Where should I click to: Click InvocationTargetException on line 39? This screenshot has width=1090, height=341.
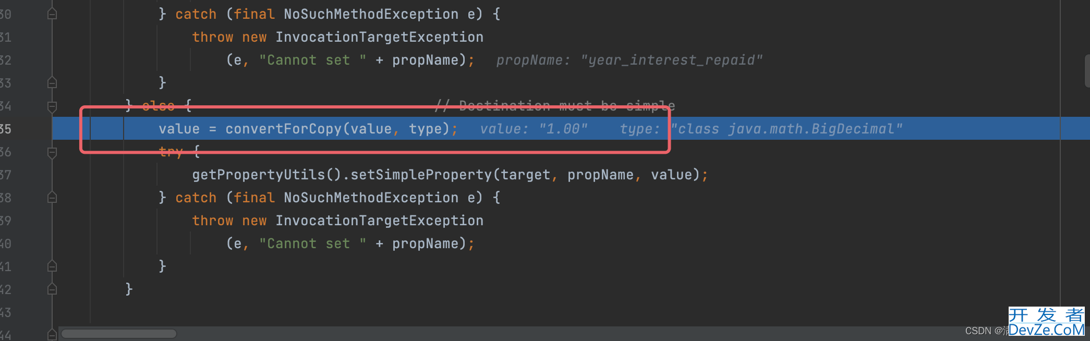(379, 221)
